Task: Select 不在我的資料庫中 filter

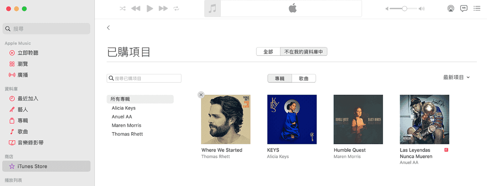Action: [304, 52]
